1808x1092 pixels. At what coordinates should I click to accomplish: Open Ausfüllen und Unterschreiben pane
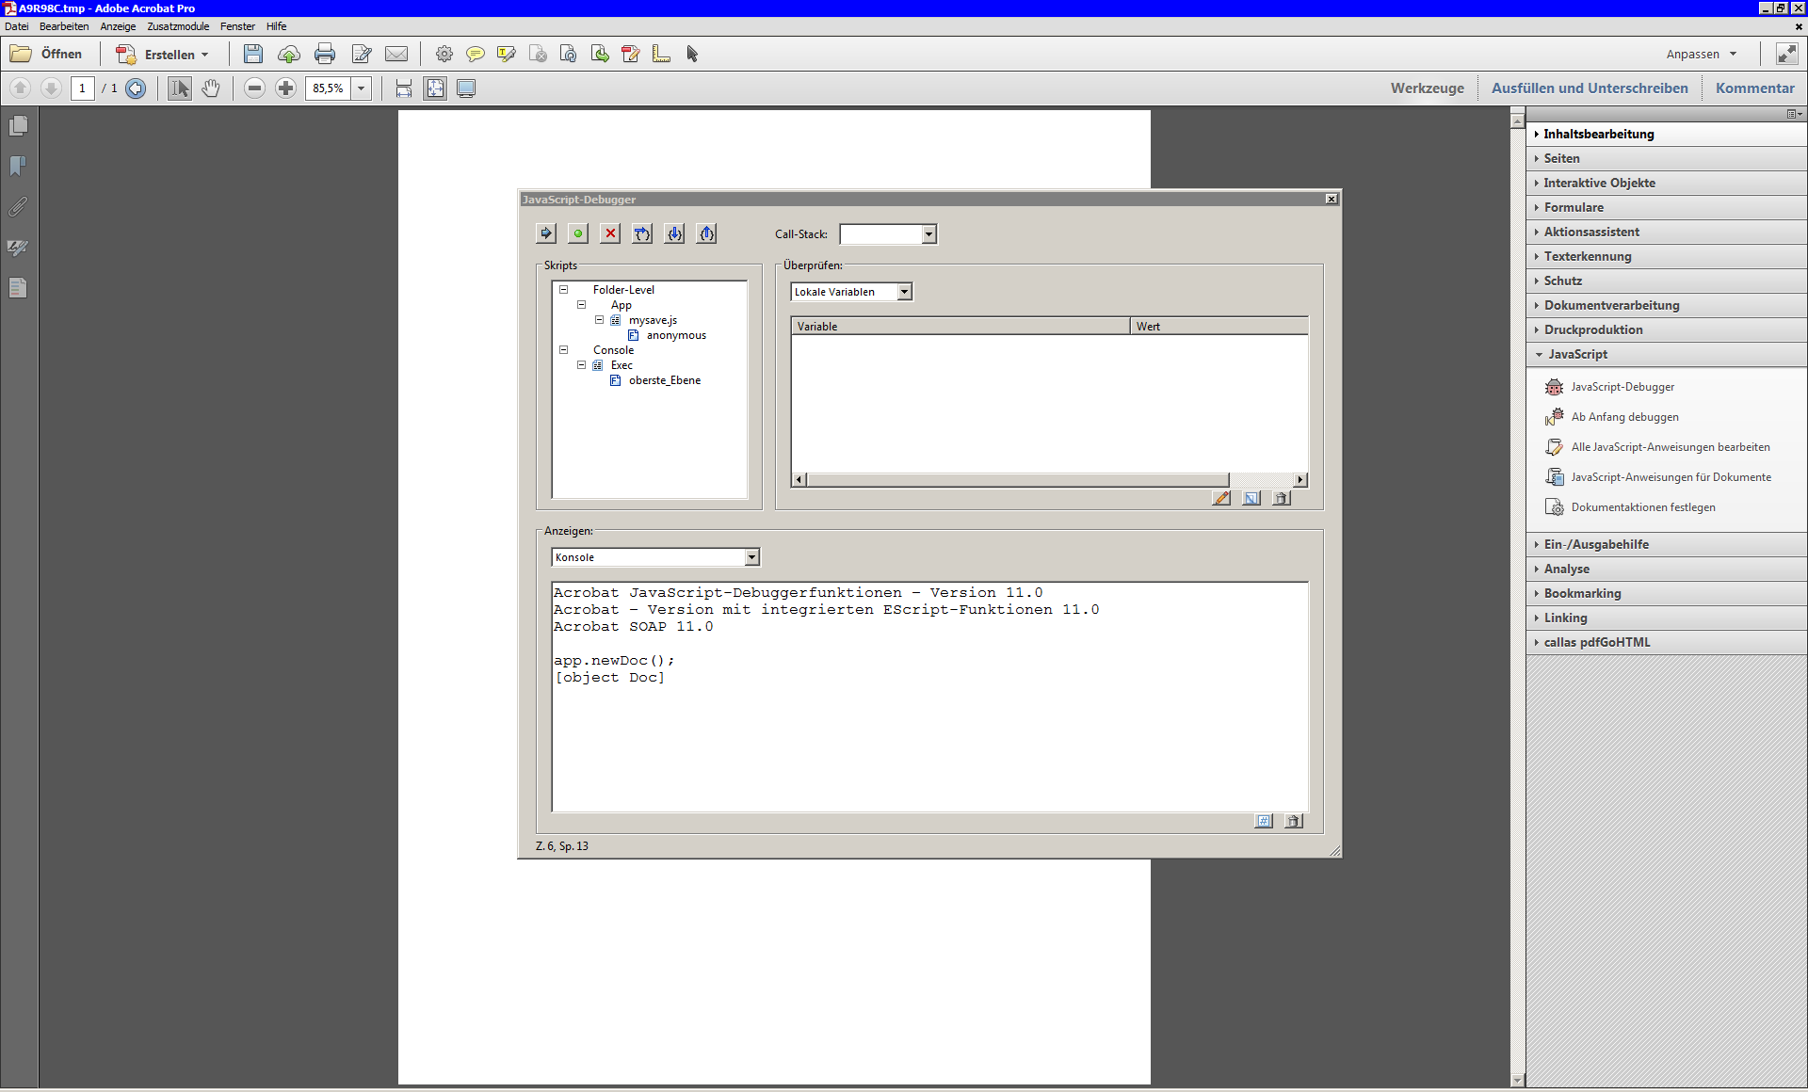click(x=1590, y=88)
